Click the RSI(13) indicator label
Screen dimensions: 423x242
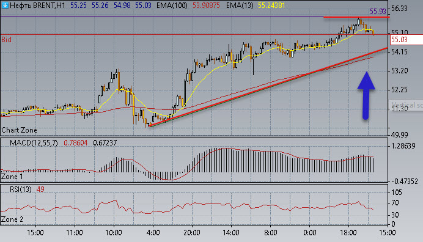(21, 189)
